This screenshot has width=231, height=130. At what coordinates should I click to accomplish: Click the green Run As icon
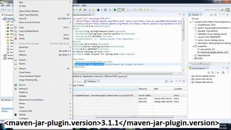pos(16,85)
